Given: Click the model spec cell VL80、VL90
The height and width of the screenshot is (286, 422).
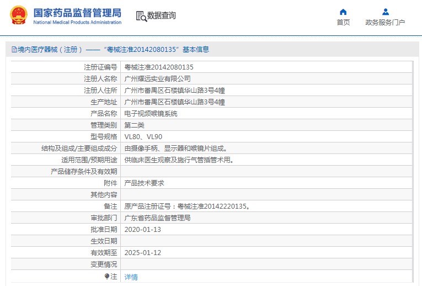Looking at the screenshot, I should [x=143, y=136].
